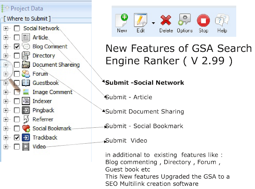Click the Project Data header title

click(x=27, y=8)
